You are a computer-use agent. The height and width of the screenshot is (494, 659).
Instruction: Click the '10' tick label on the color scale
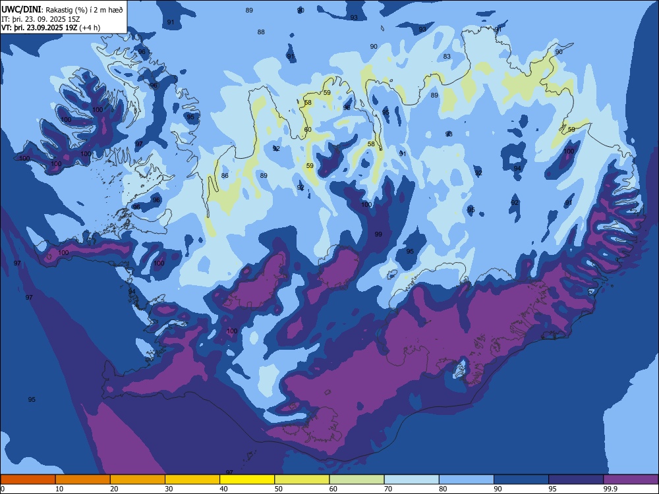point(59,489)
